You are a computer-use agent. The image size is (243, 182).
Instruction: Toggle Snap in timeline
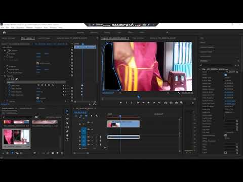(x=80, y=116)
